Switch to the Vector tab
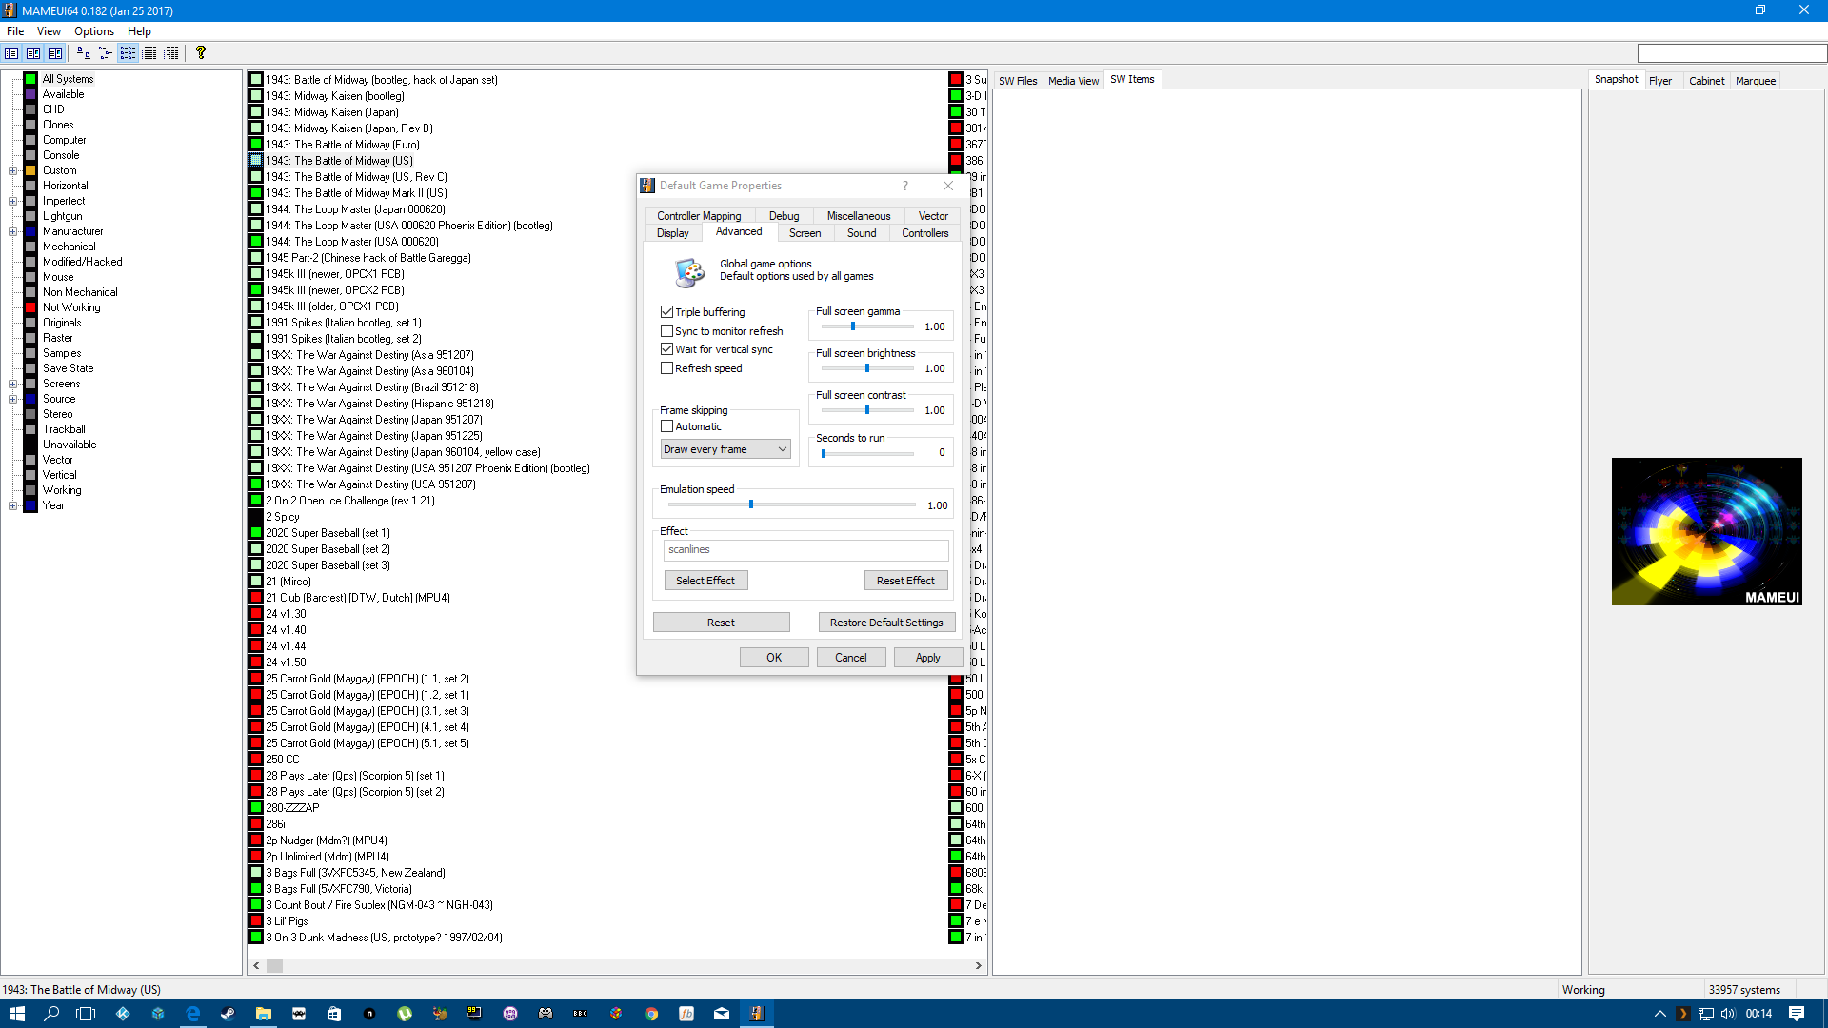 [x=933, y=216]
